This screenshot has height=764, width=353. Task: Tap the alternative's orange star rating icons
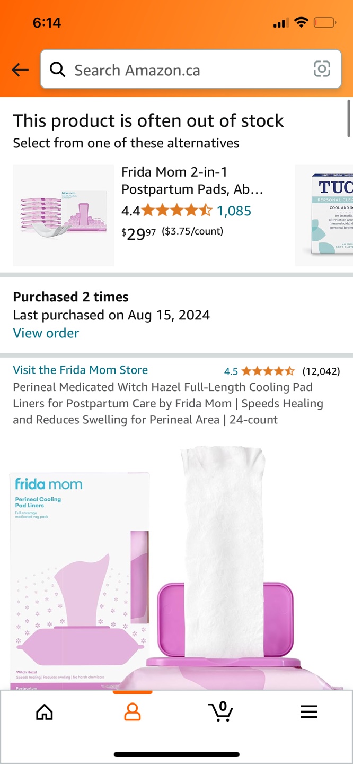point(177,211)
